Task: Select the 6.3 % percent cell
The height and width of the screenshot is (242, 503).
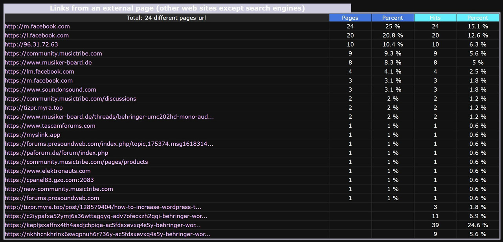Action: point(478,44)
